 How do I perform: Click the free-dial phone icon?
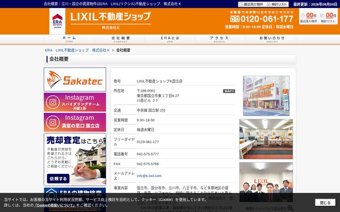coord(235,19)
